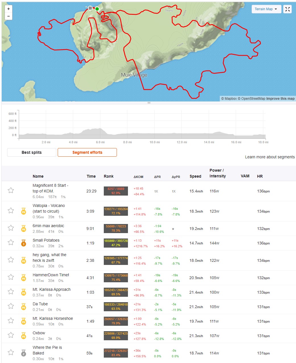Viewport: 296px width, 363px height.
Task: Click PR medal icon for Watopia - Volcano
Action: pos(24,211)
